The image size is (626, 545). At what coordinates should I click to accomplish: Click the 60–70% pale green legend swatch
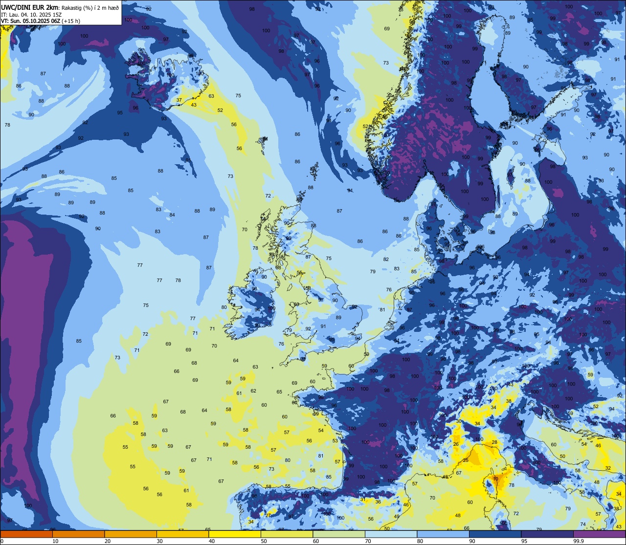coord(339,534)
